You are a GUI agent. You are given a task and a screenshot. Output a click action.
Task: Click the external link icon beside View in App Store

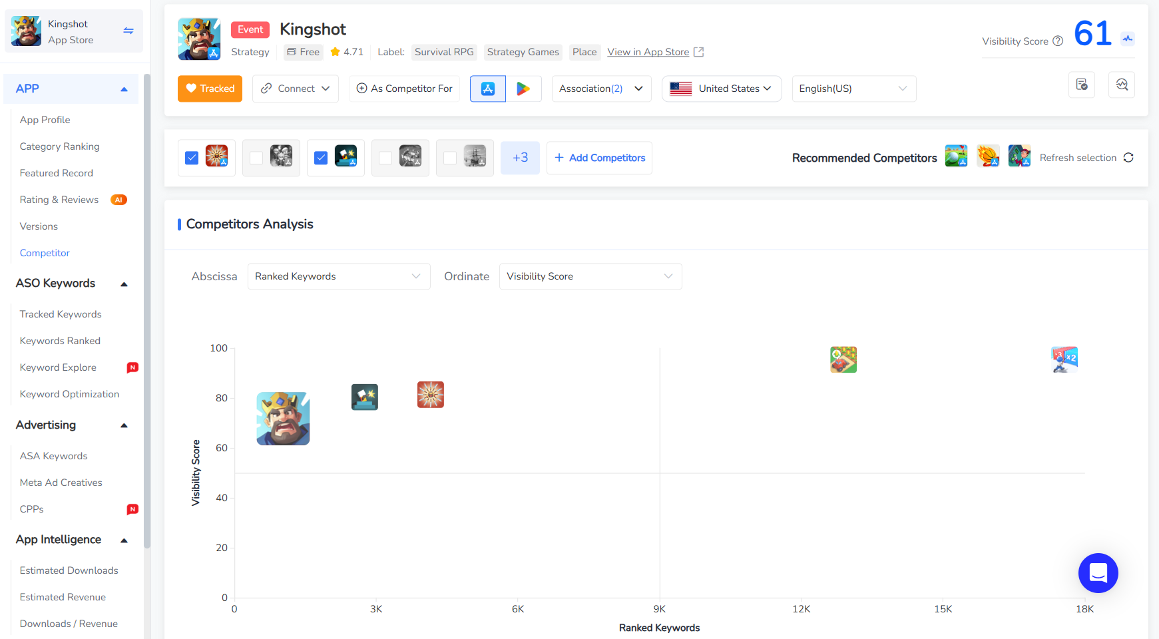coord(698,52)
